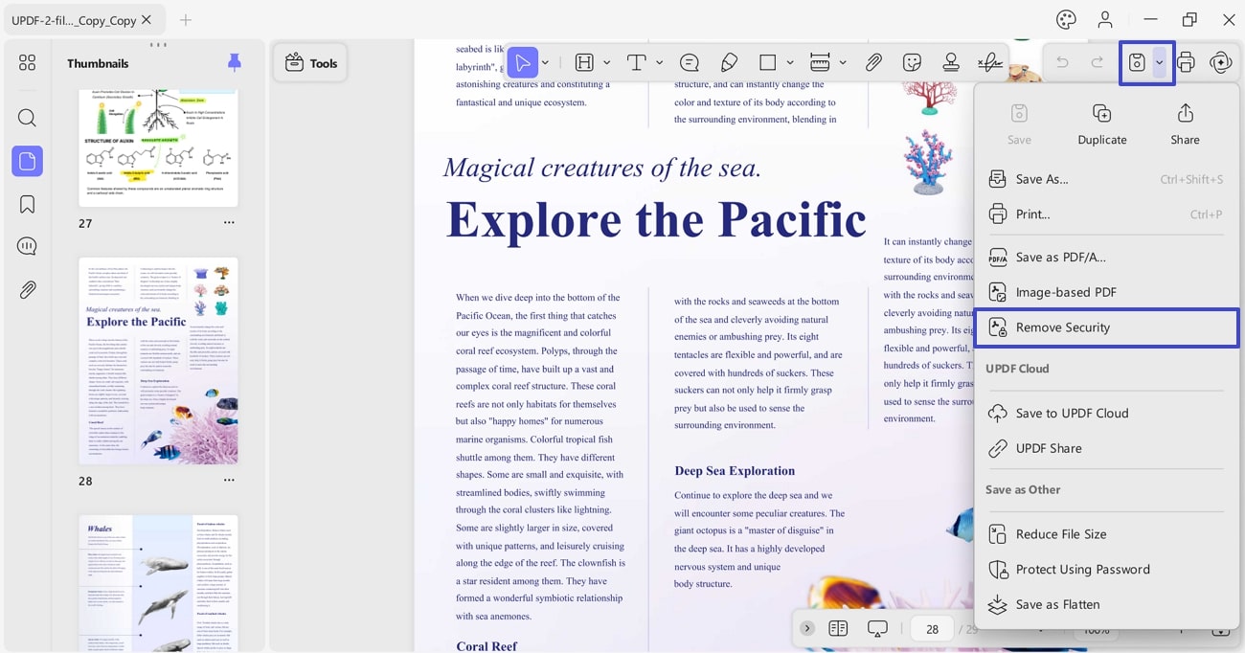This screenshot has height=653, width=1245.
Task: Click the save disk icon in toolbar
Action: [1137, 62]
